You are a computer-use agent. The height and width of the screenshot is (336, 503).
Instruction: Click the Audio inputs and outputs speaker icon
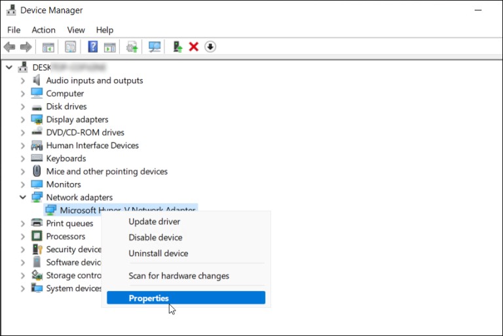37,80
